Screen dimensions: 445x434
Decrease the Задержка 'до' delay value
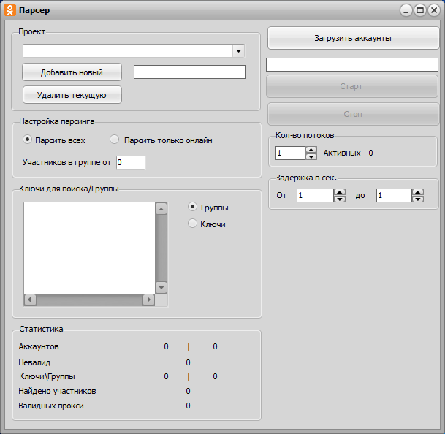(x=418, y=199)
